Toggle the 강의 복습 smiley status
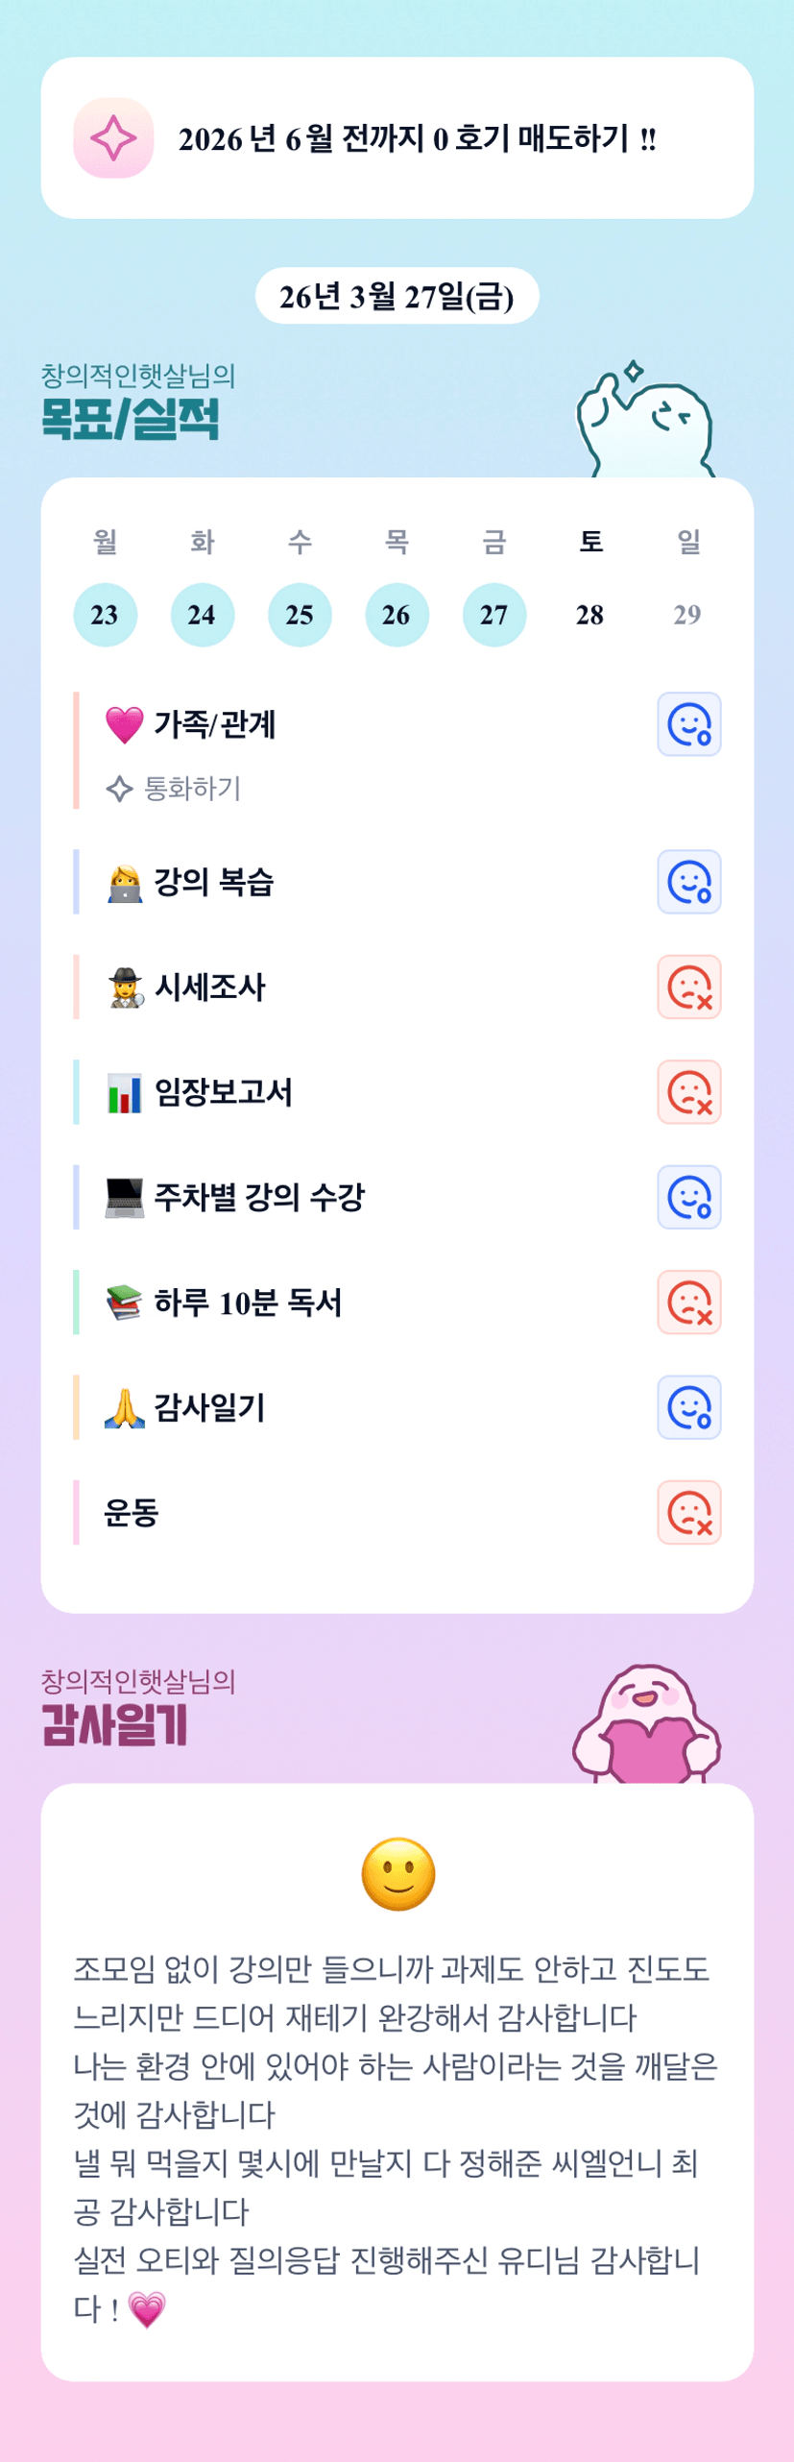Viewport: 794px width, 2462px height. click(688, 882)
